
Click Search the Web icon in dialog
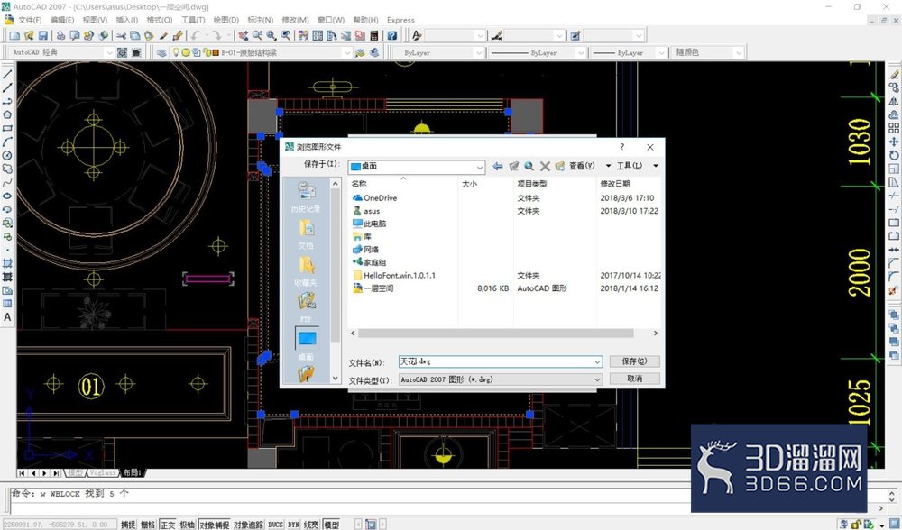click(529, 166)
